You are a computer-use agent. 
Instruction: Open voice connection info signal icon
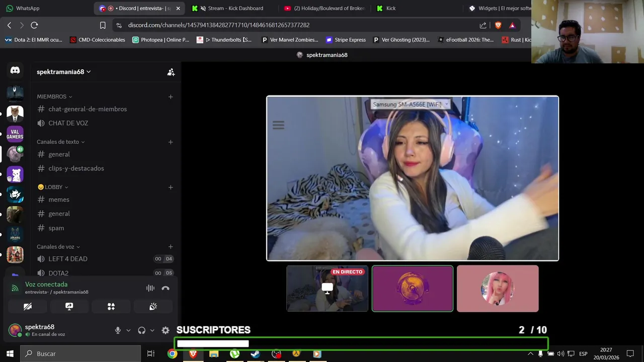click(15, 288)
